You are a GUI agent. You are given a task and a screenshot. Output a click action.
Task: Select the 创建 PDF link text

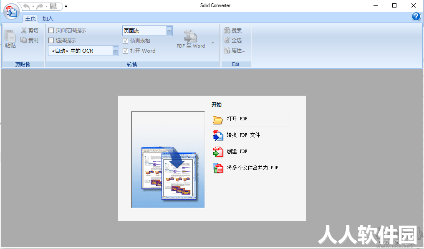(237, 151)
